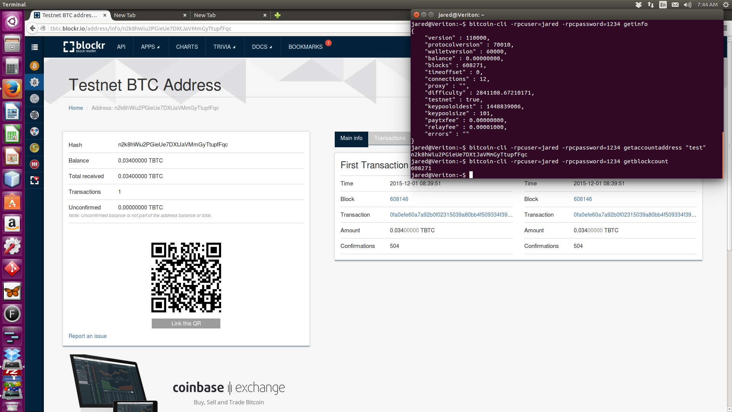Image resolution: width=732 pixels, height=412 pixels.
Task: Open the Dropbox indicator in top panel
Action: [x=639, y=5]
